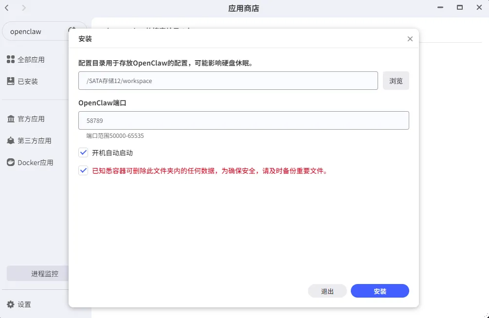Toggle the 开机自动启动 checkbox

(83, 152)
